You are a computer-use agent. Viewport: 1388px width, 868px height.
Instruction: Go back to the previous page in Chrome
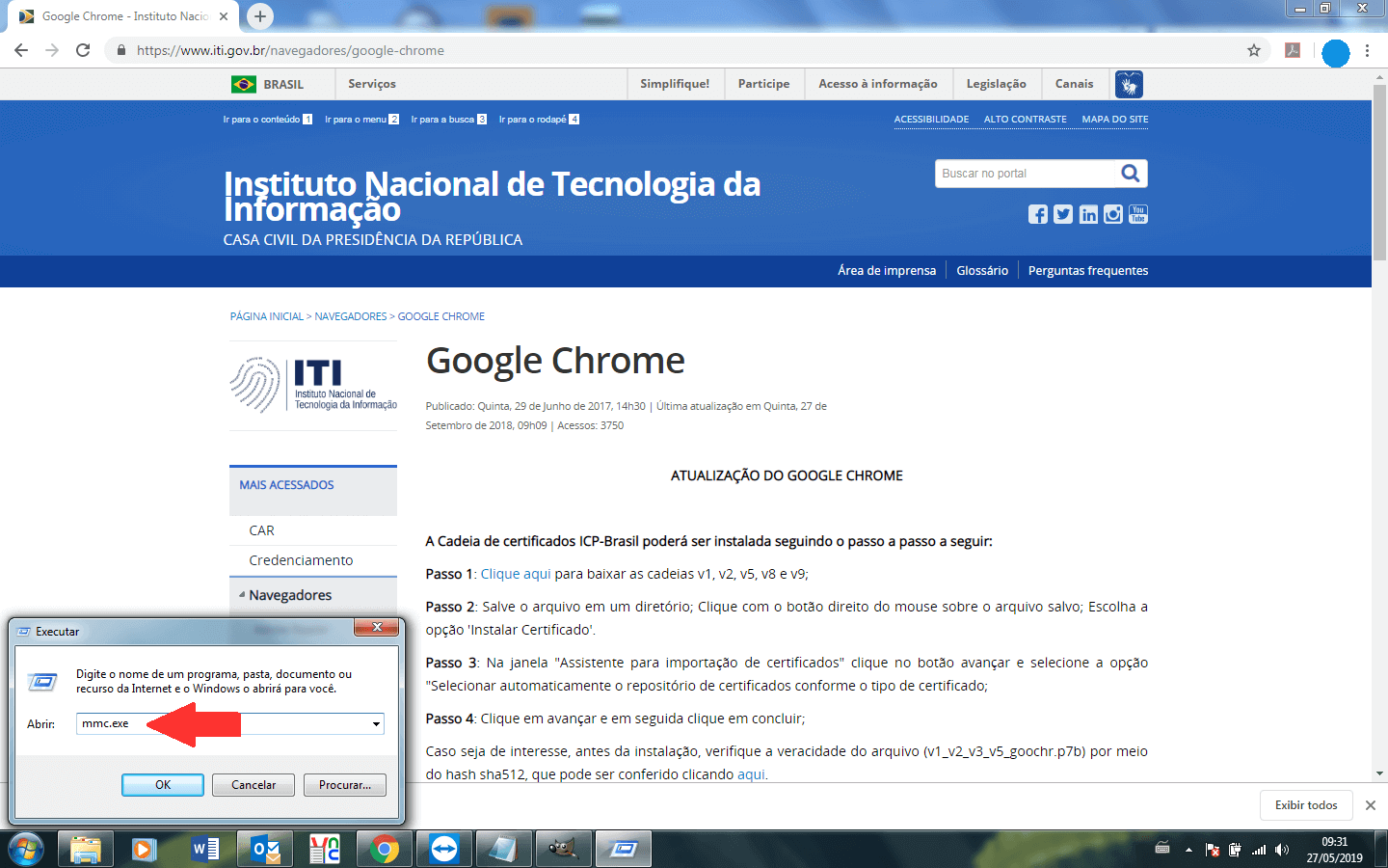[x=21, y=50]
